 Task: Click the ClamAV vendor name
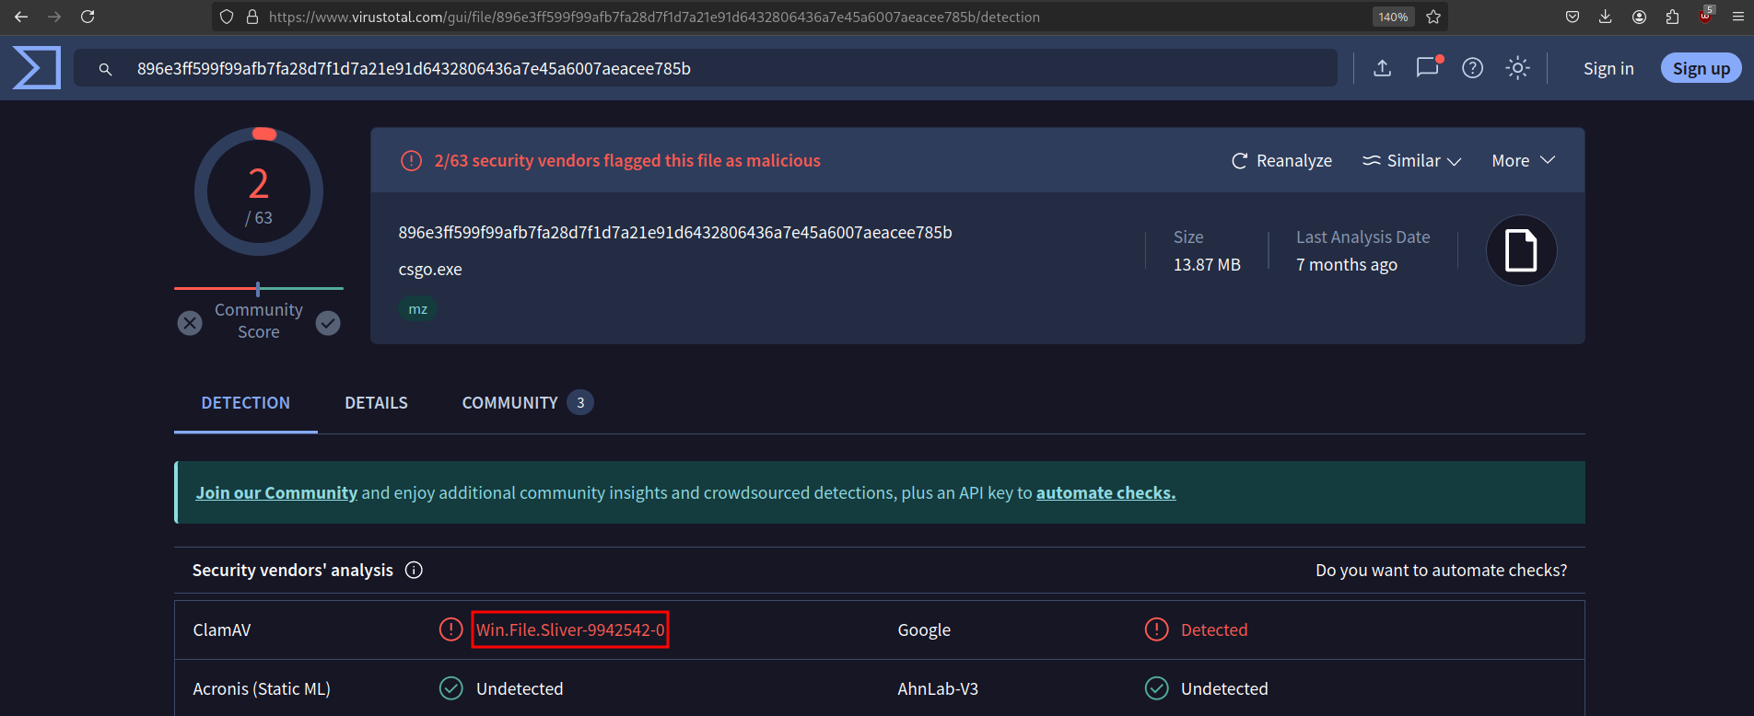(222, 629)
